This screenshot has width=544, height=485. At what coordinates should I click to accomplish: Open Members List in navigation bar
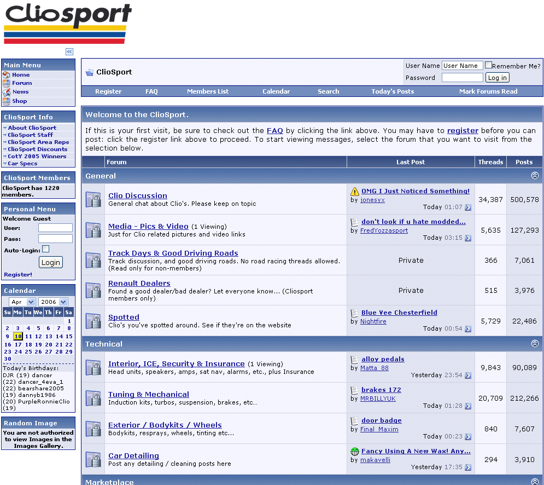(x=208, y=91)
